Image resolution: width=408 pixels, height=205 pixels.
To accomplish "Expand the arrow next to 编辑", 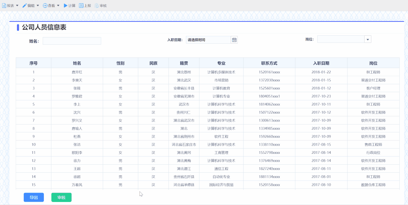I will click(38, 6).
